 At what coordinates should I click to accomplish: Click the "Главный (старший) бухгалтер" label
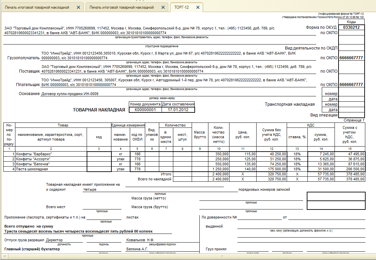[x=32, y=249]
